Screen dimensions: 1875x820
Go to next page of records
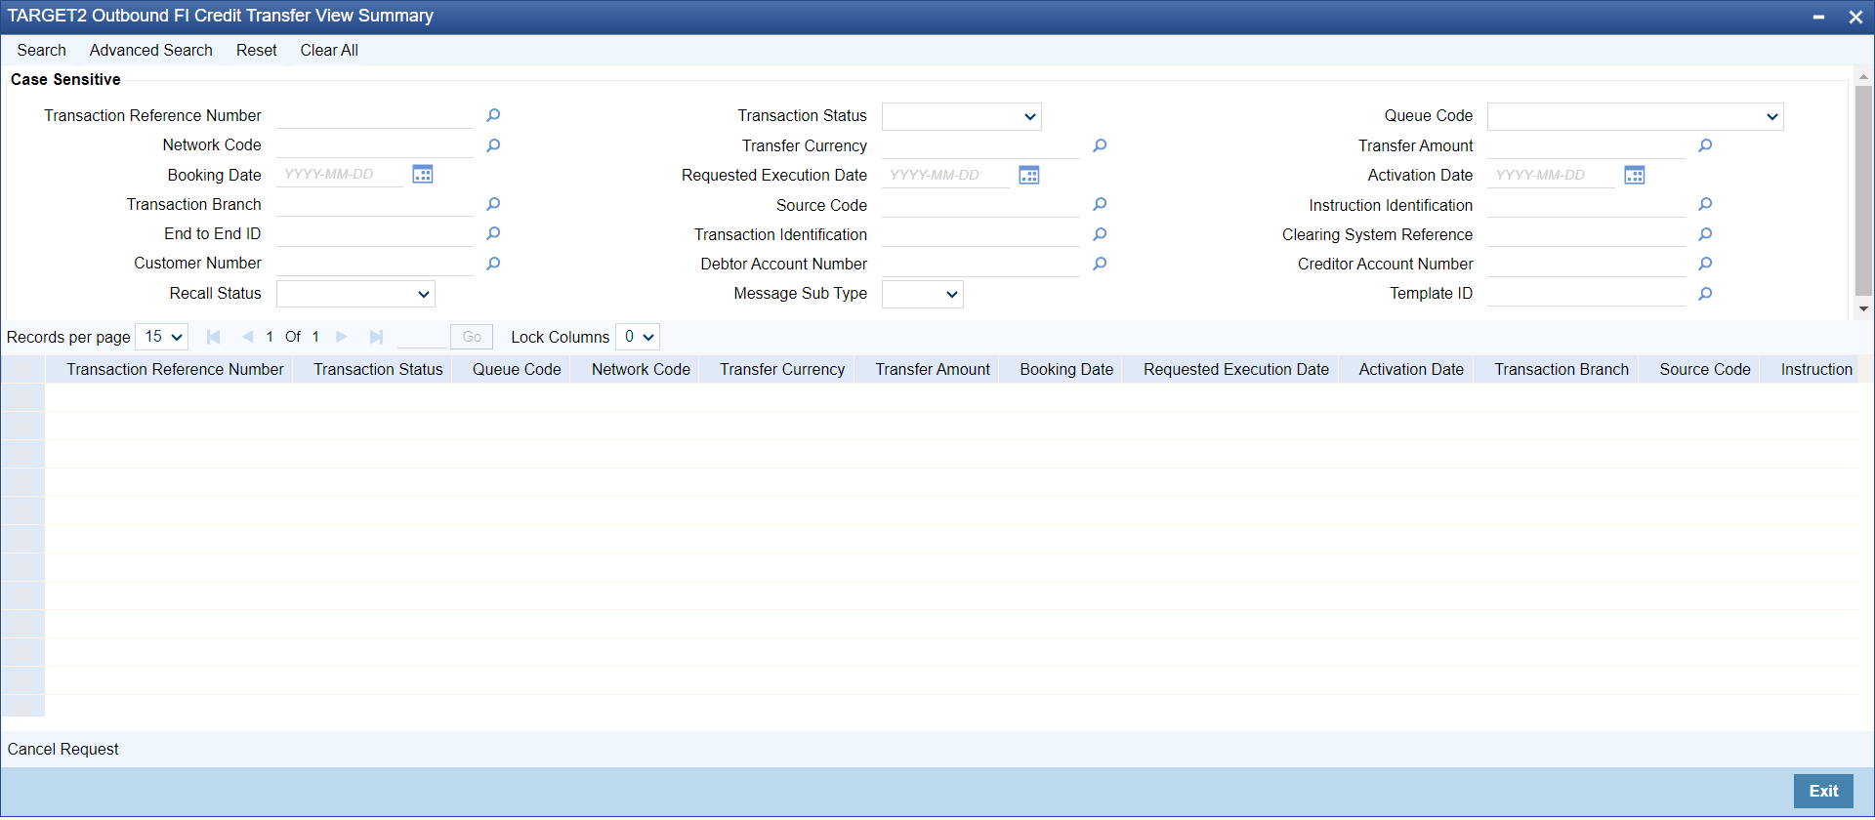[342, 337]
